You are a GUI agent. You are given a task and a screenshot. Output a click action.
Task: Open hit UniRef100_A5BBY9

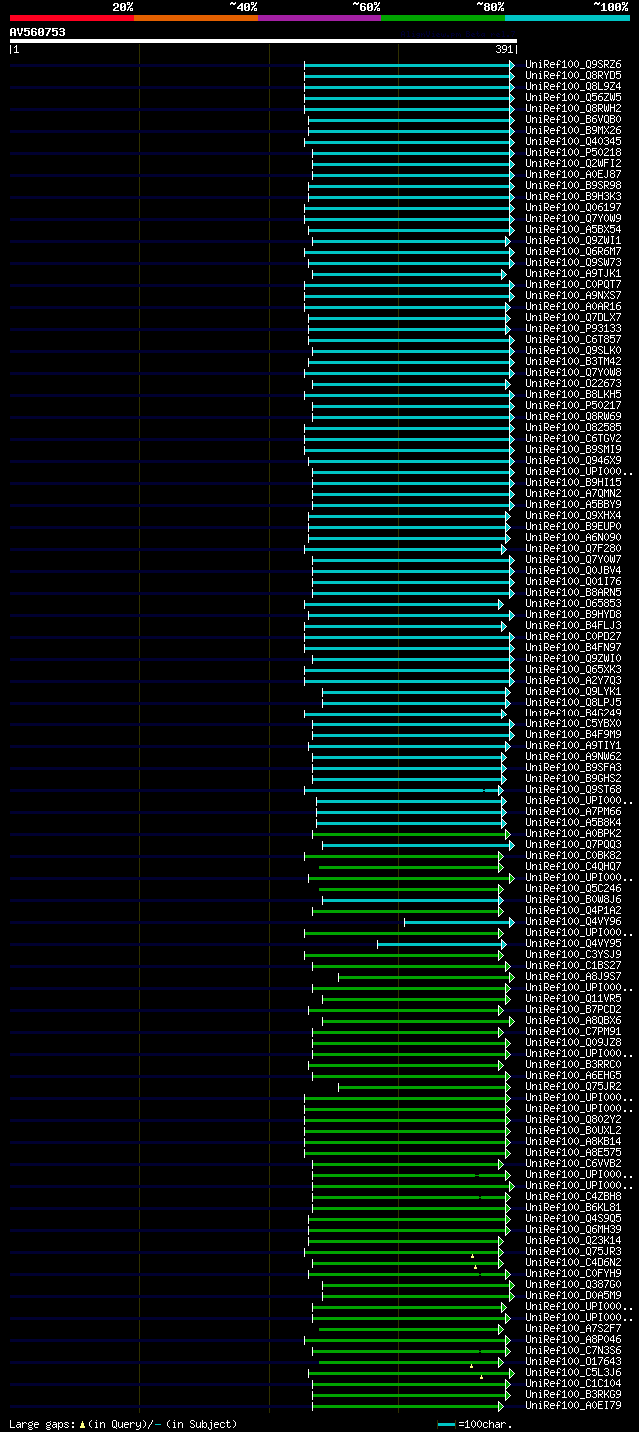coord(574,504)
